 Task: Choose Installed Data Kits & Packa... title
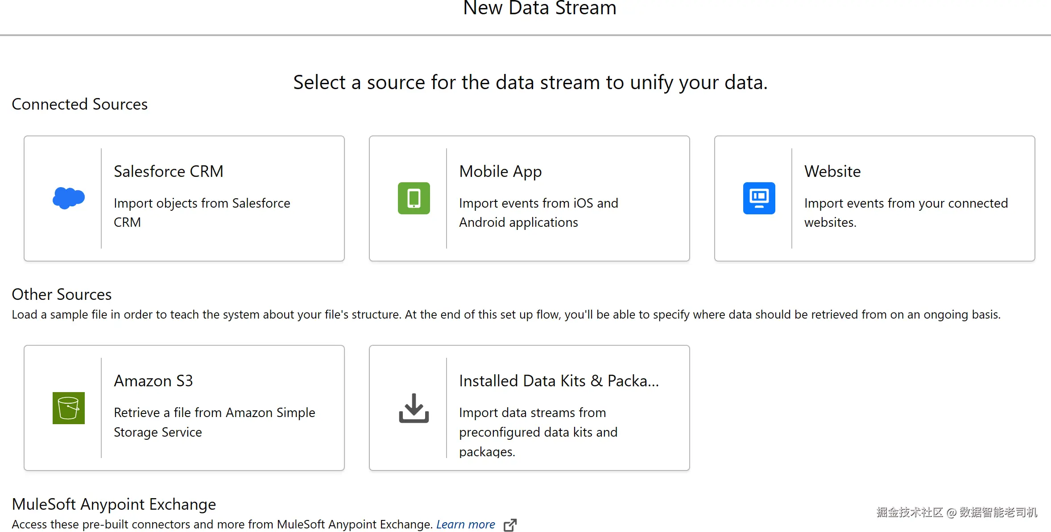pos(559,381)
